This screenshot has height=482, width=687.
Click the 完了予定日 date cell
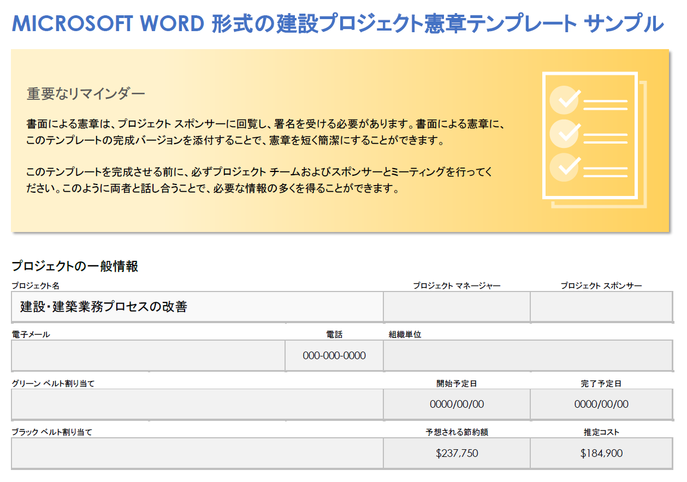601,404
